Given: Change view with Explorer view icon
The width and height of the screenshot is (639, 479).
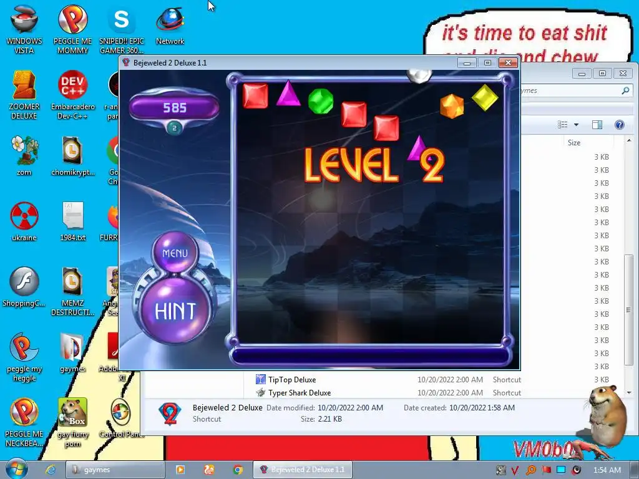Looking at the screenshot, I should click(562, 125).
